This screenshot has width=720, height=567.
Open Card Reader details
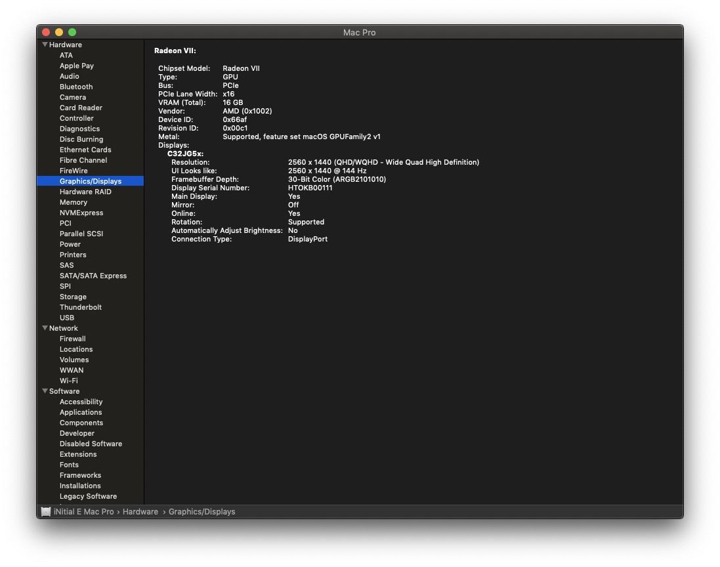coord(81,108)
